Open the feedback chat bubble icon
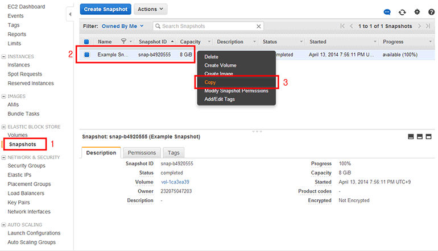This screenshot has height=251, width=438. pos(387,12)
